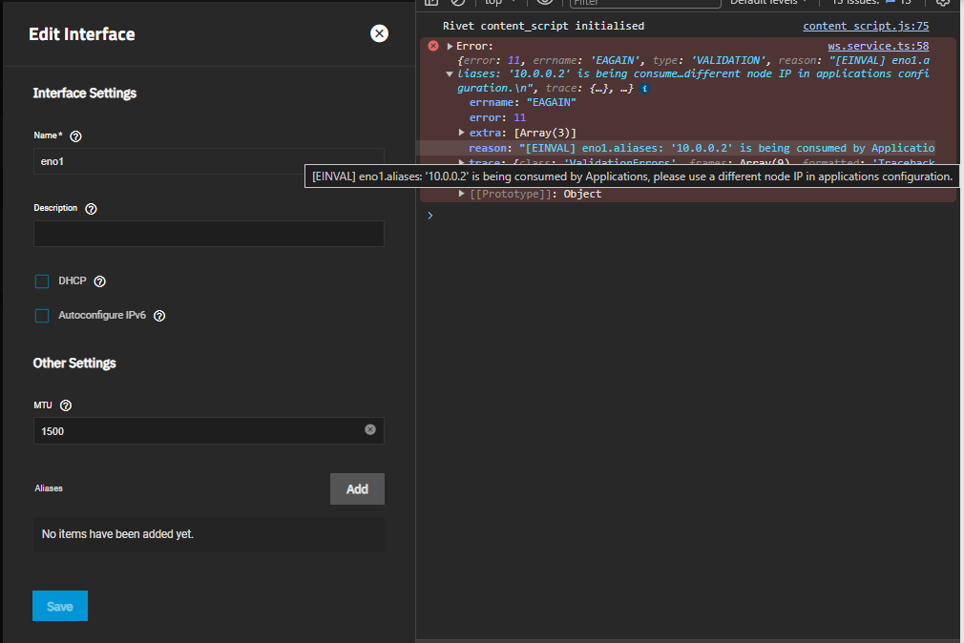Click the blue info badge after trace object

coord(644,89)
